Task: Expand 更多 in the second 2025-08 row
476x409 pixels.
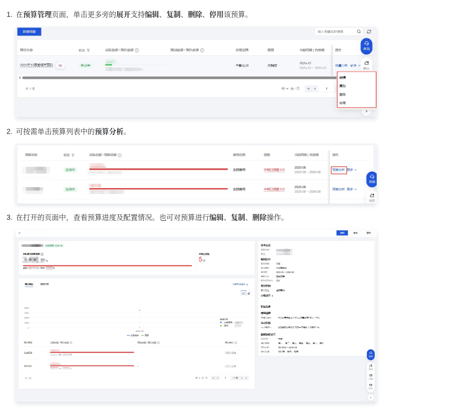Action: (352, 189)
